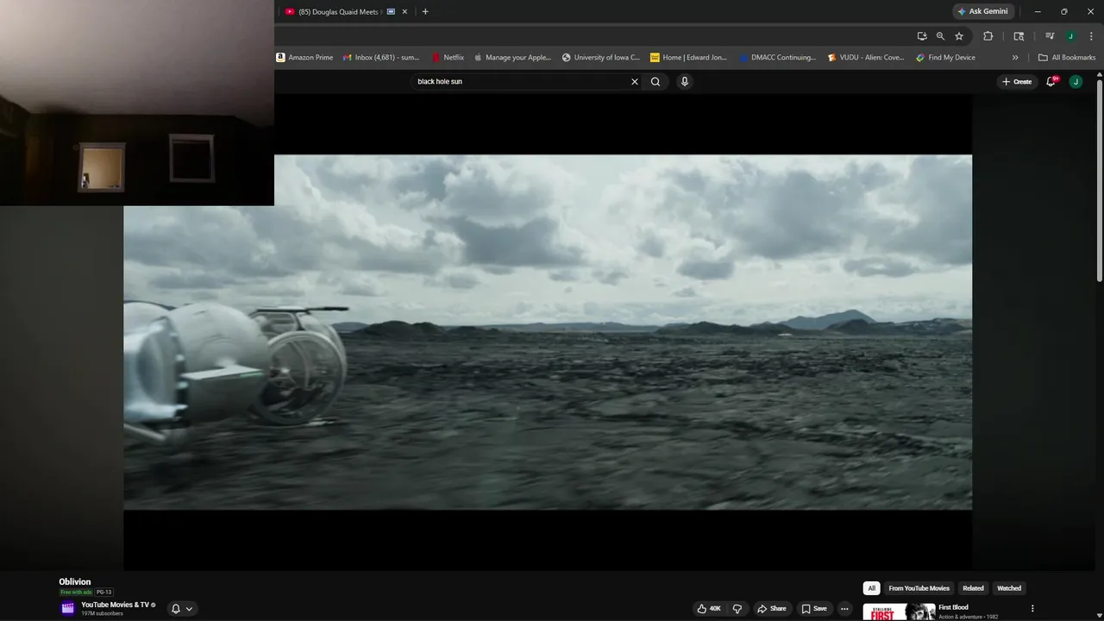Like the video with 40K thumbs up
This screenshot has height=621, width=1104.
(710, 609)
